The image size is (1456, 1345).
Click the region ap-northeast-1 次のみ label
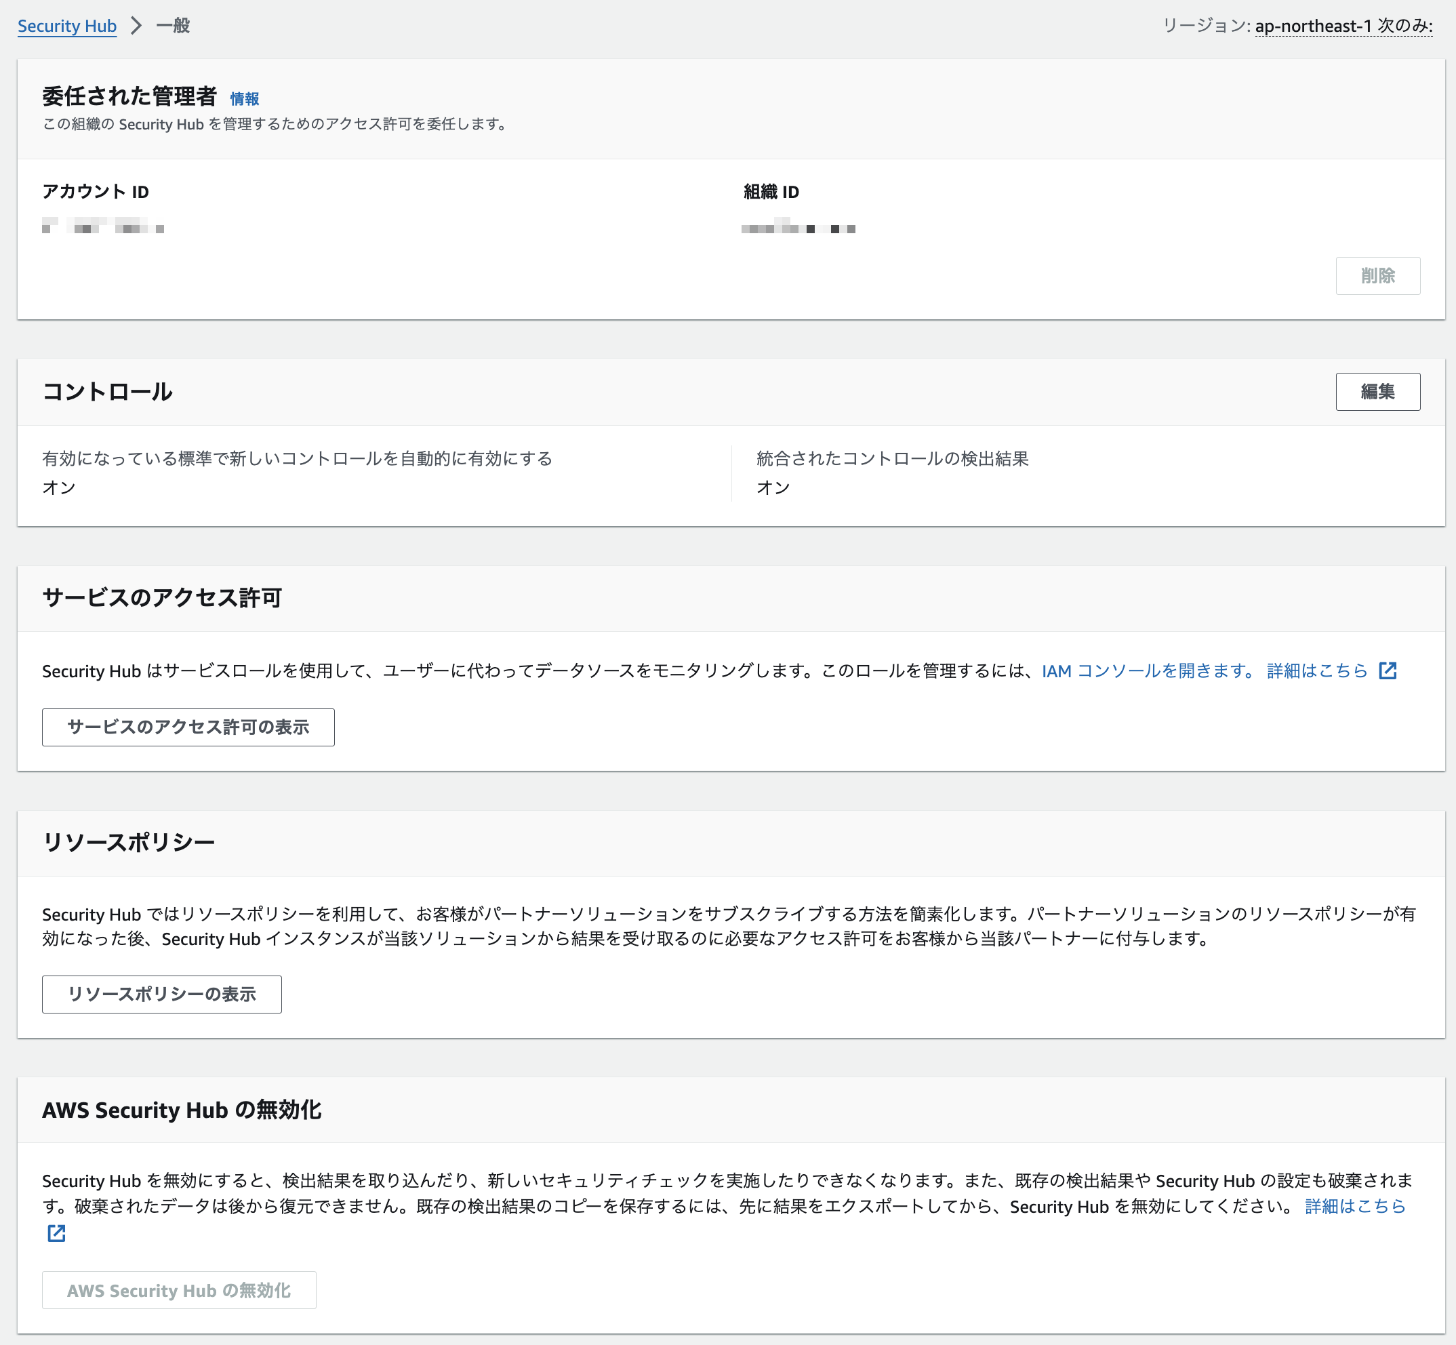click(x=1343, y=26)
